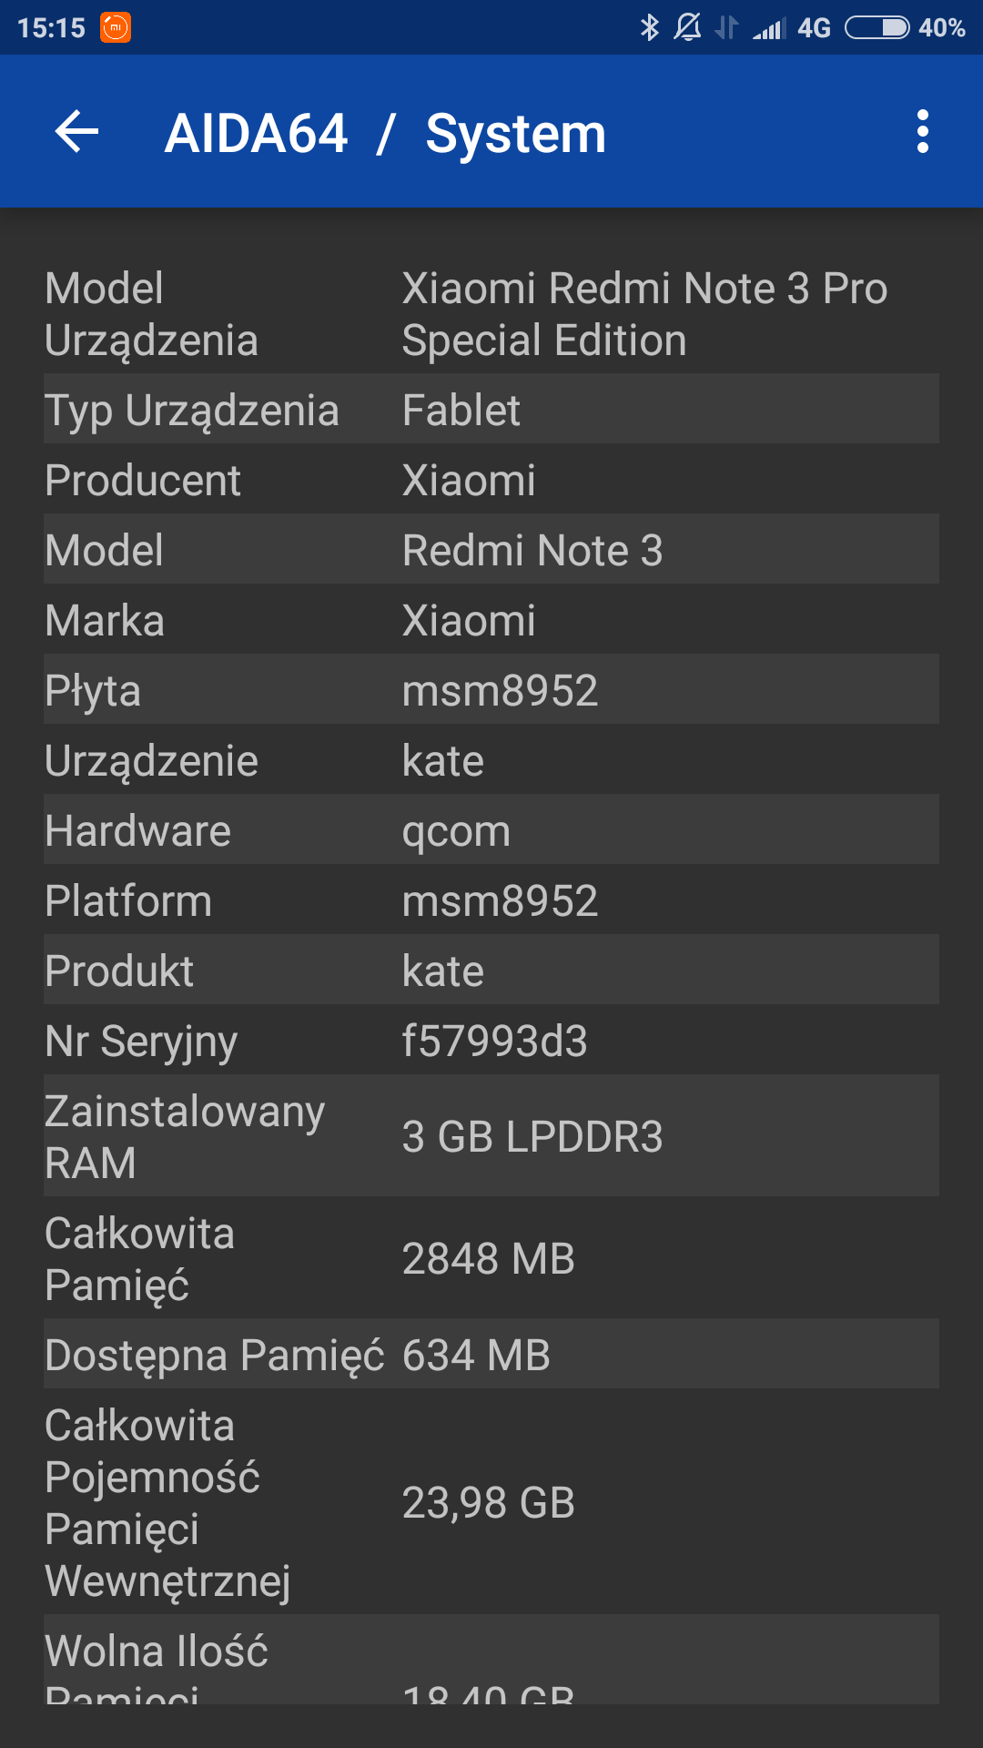Select the Nr Seryjny f57993d3 value

(x=495, y=1041)
